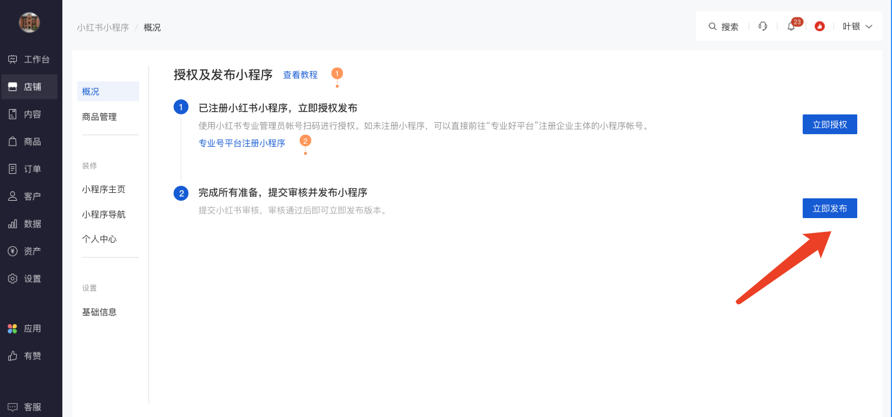Click the 搜索 search field in header
Screen dimensions: 892x417
tap(724, 26)
